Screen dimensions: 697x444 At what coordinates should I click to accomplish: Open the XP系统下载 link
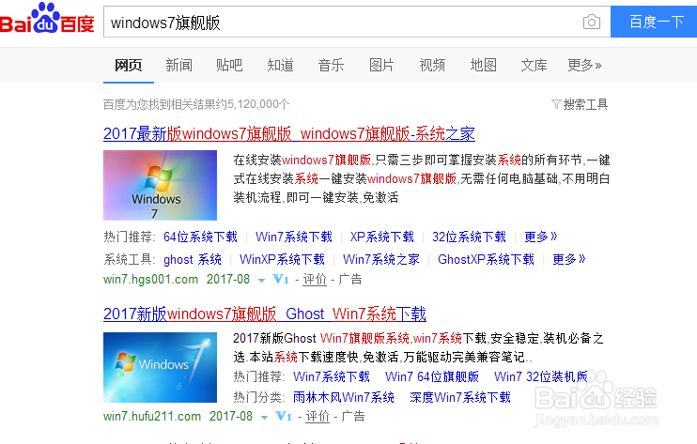click(381, 237)
